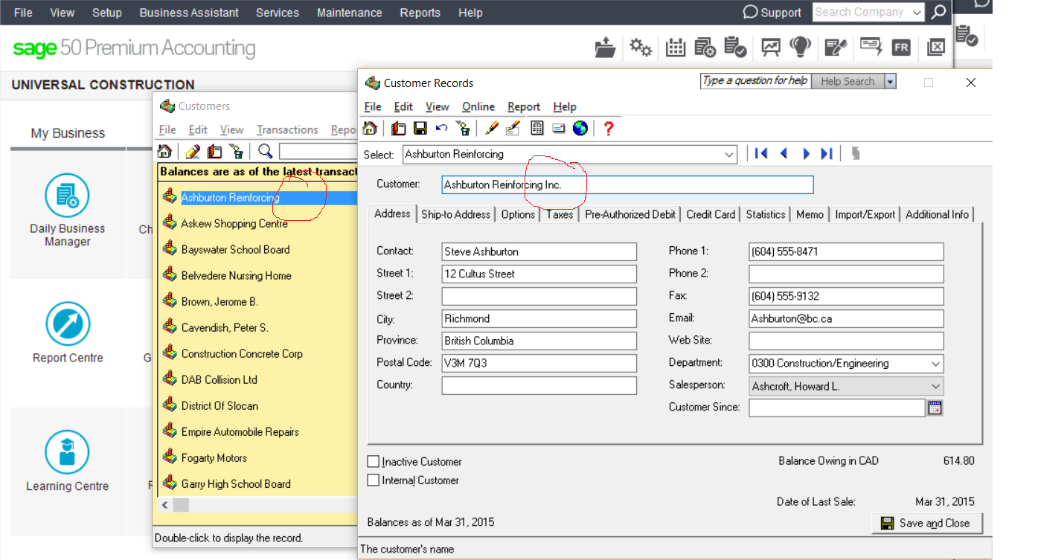Click the cheque with lightning icon
This screenshot has height=560, width=1038.
(871, 47)
